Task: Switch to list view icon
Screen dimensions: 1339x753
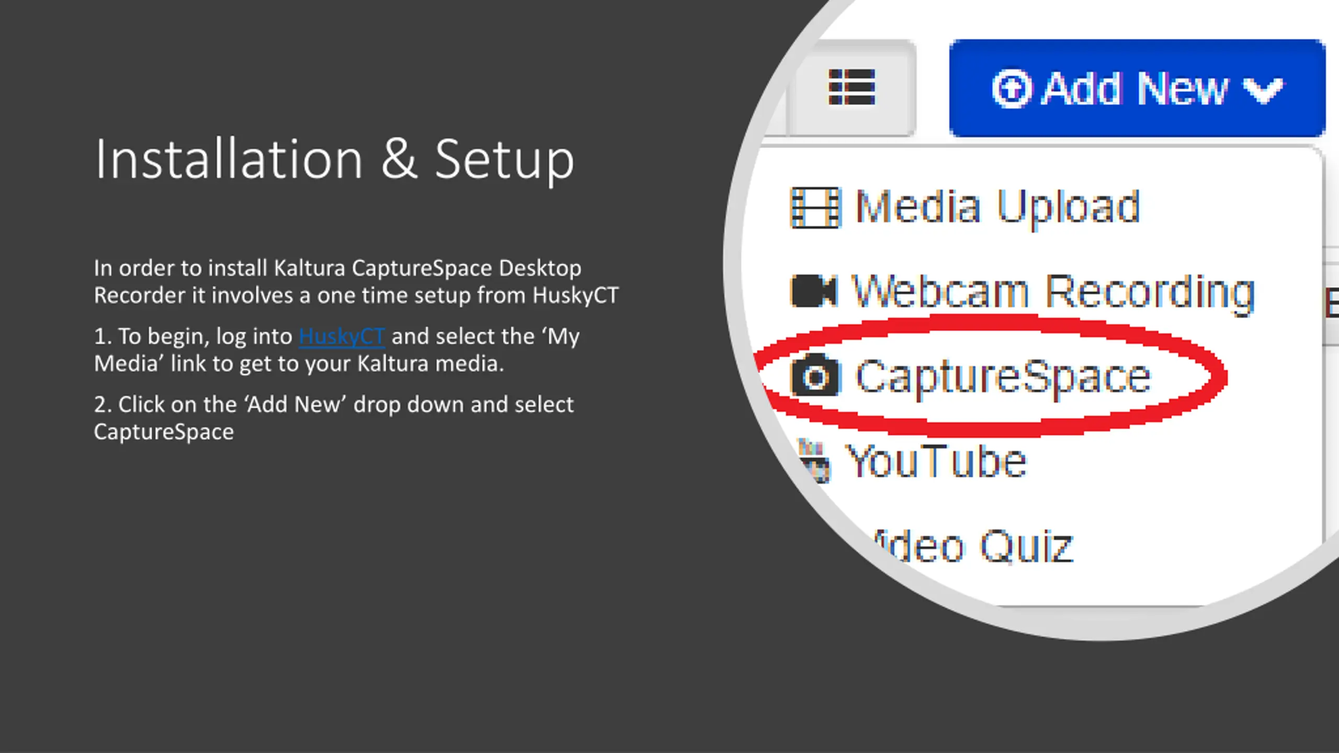Action: 852,87
